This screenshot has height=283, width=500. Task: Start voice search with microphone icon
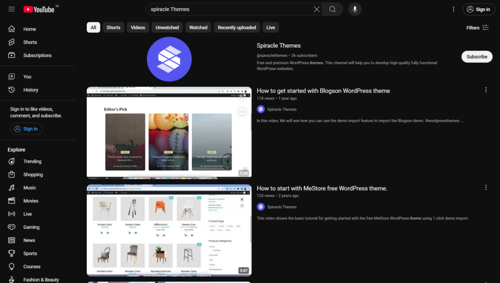(x=354, y=9)
